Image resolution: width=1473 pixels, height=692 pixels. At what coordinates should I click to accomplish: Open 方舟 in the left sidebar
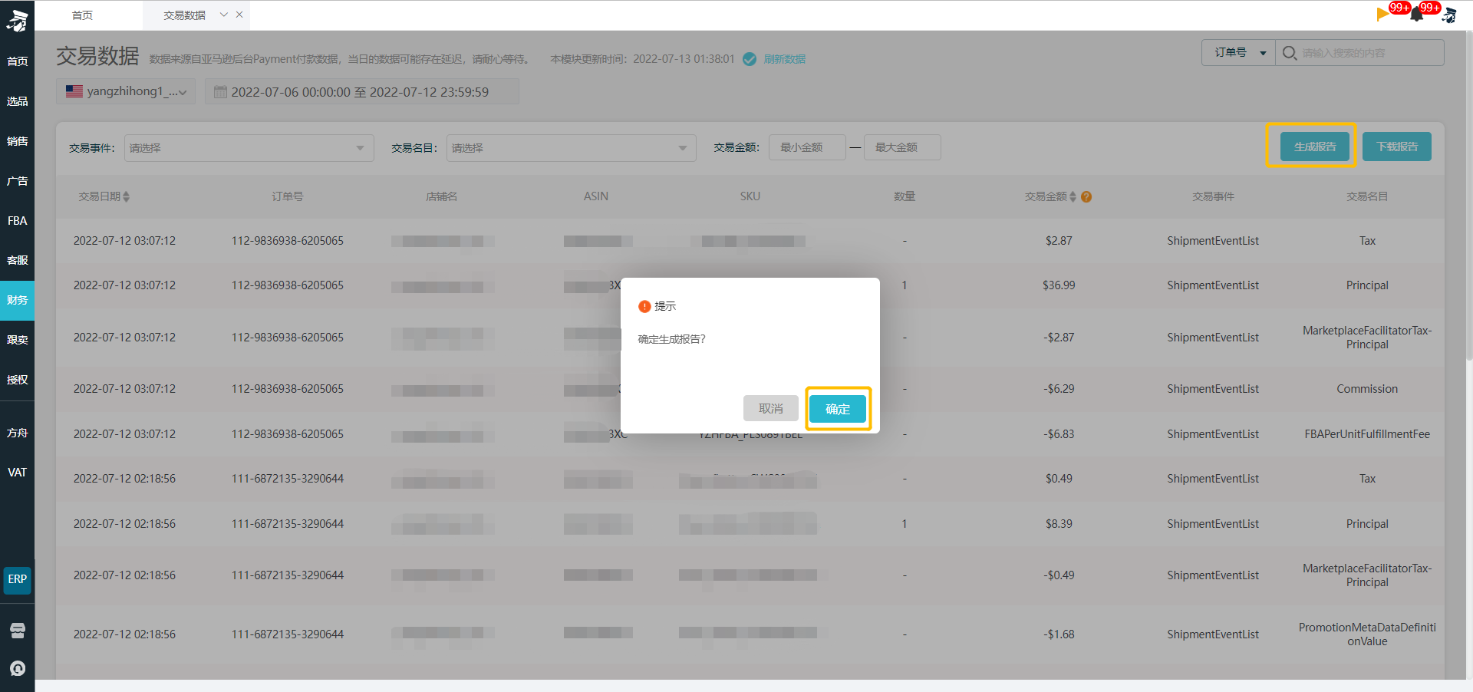tap(17, 433)
